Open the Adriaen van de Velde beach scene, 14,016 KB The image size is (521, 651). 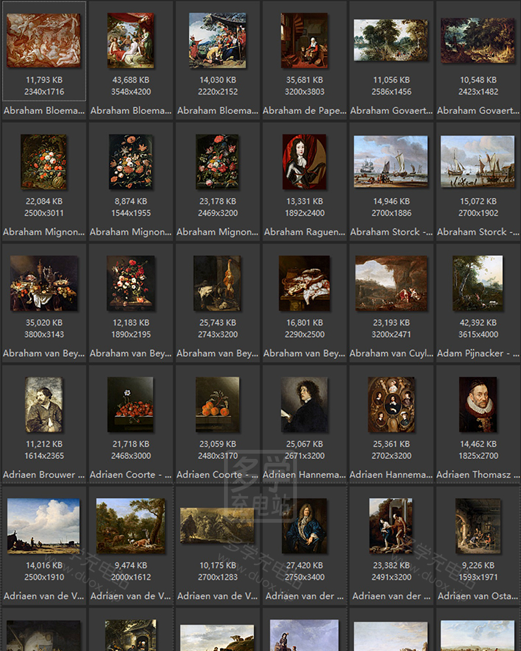pyautogui.click(x=44, y=526)
